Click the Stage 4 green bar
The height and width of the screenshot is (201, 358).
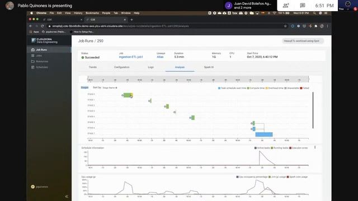click(193, 118)
